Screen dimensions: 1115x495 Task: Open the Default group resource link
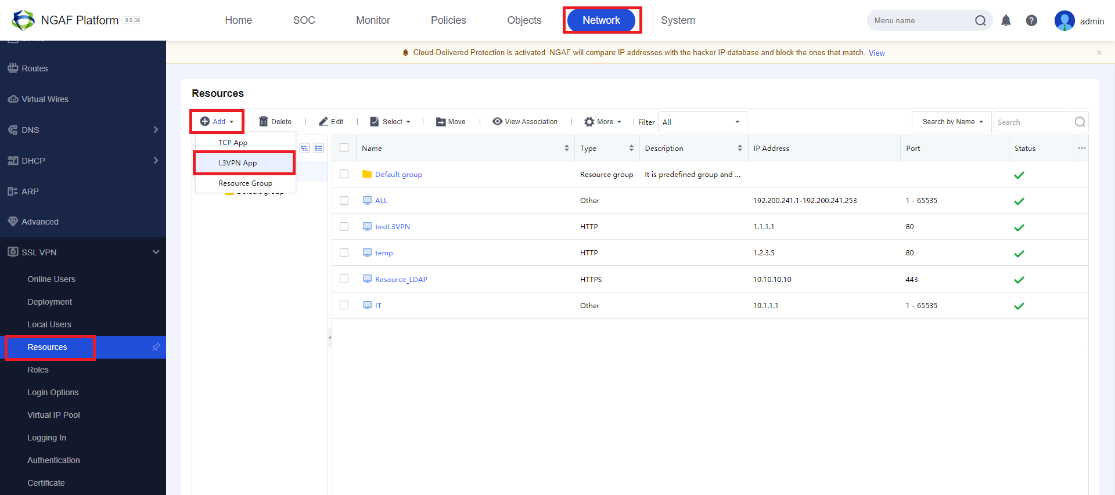point(398,174)
